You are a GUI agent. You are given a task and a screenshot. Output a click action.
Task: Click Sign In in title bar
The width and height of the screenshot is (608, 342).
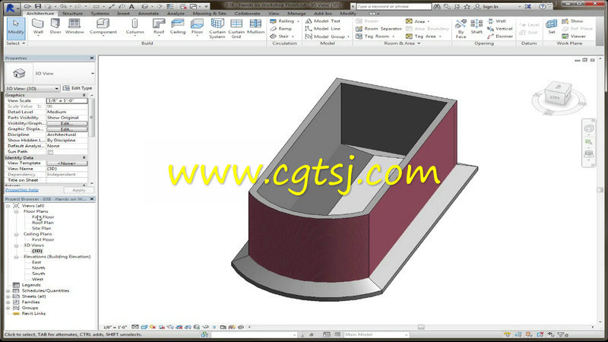click(x=486, y=7)
